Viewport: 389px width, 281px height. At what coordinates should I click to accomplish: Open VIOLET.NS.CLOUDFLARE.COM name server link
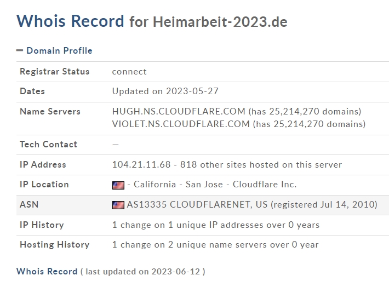[x=181, y=124]
